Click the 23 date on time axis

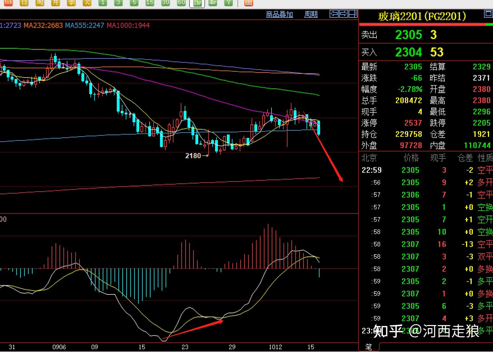(185, 347)
